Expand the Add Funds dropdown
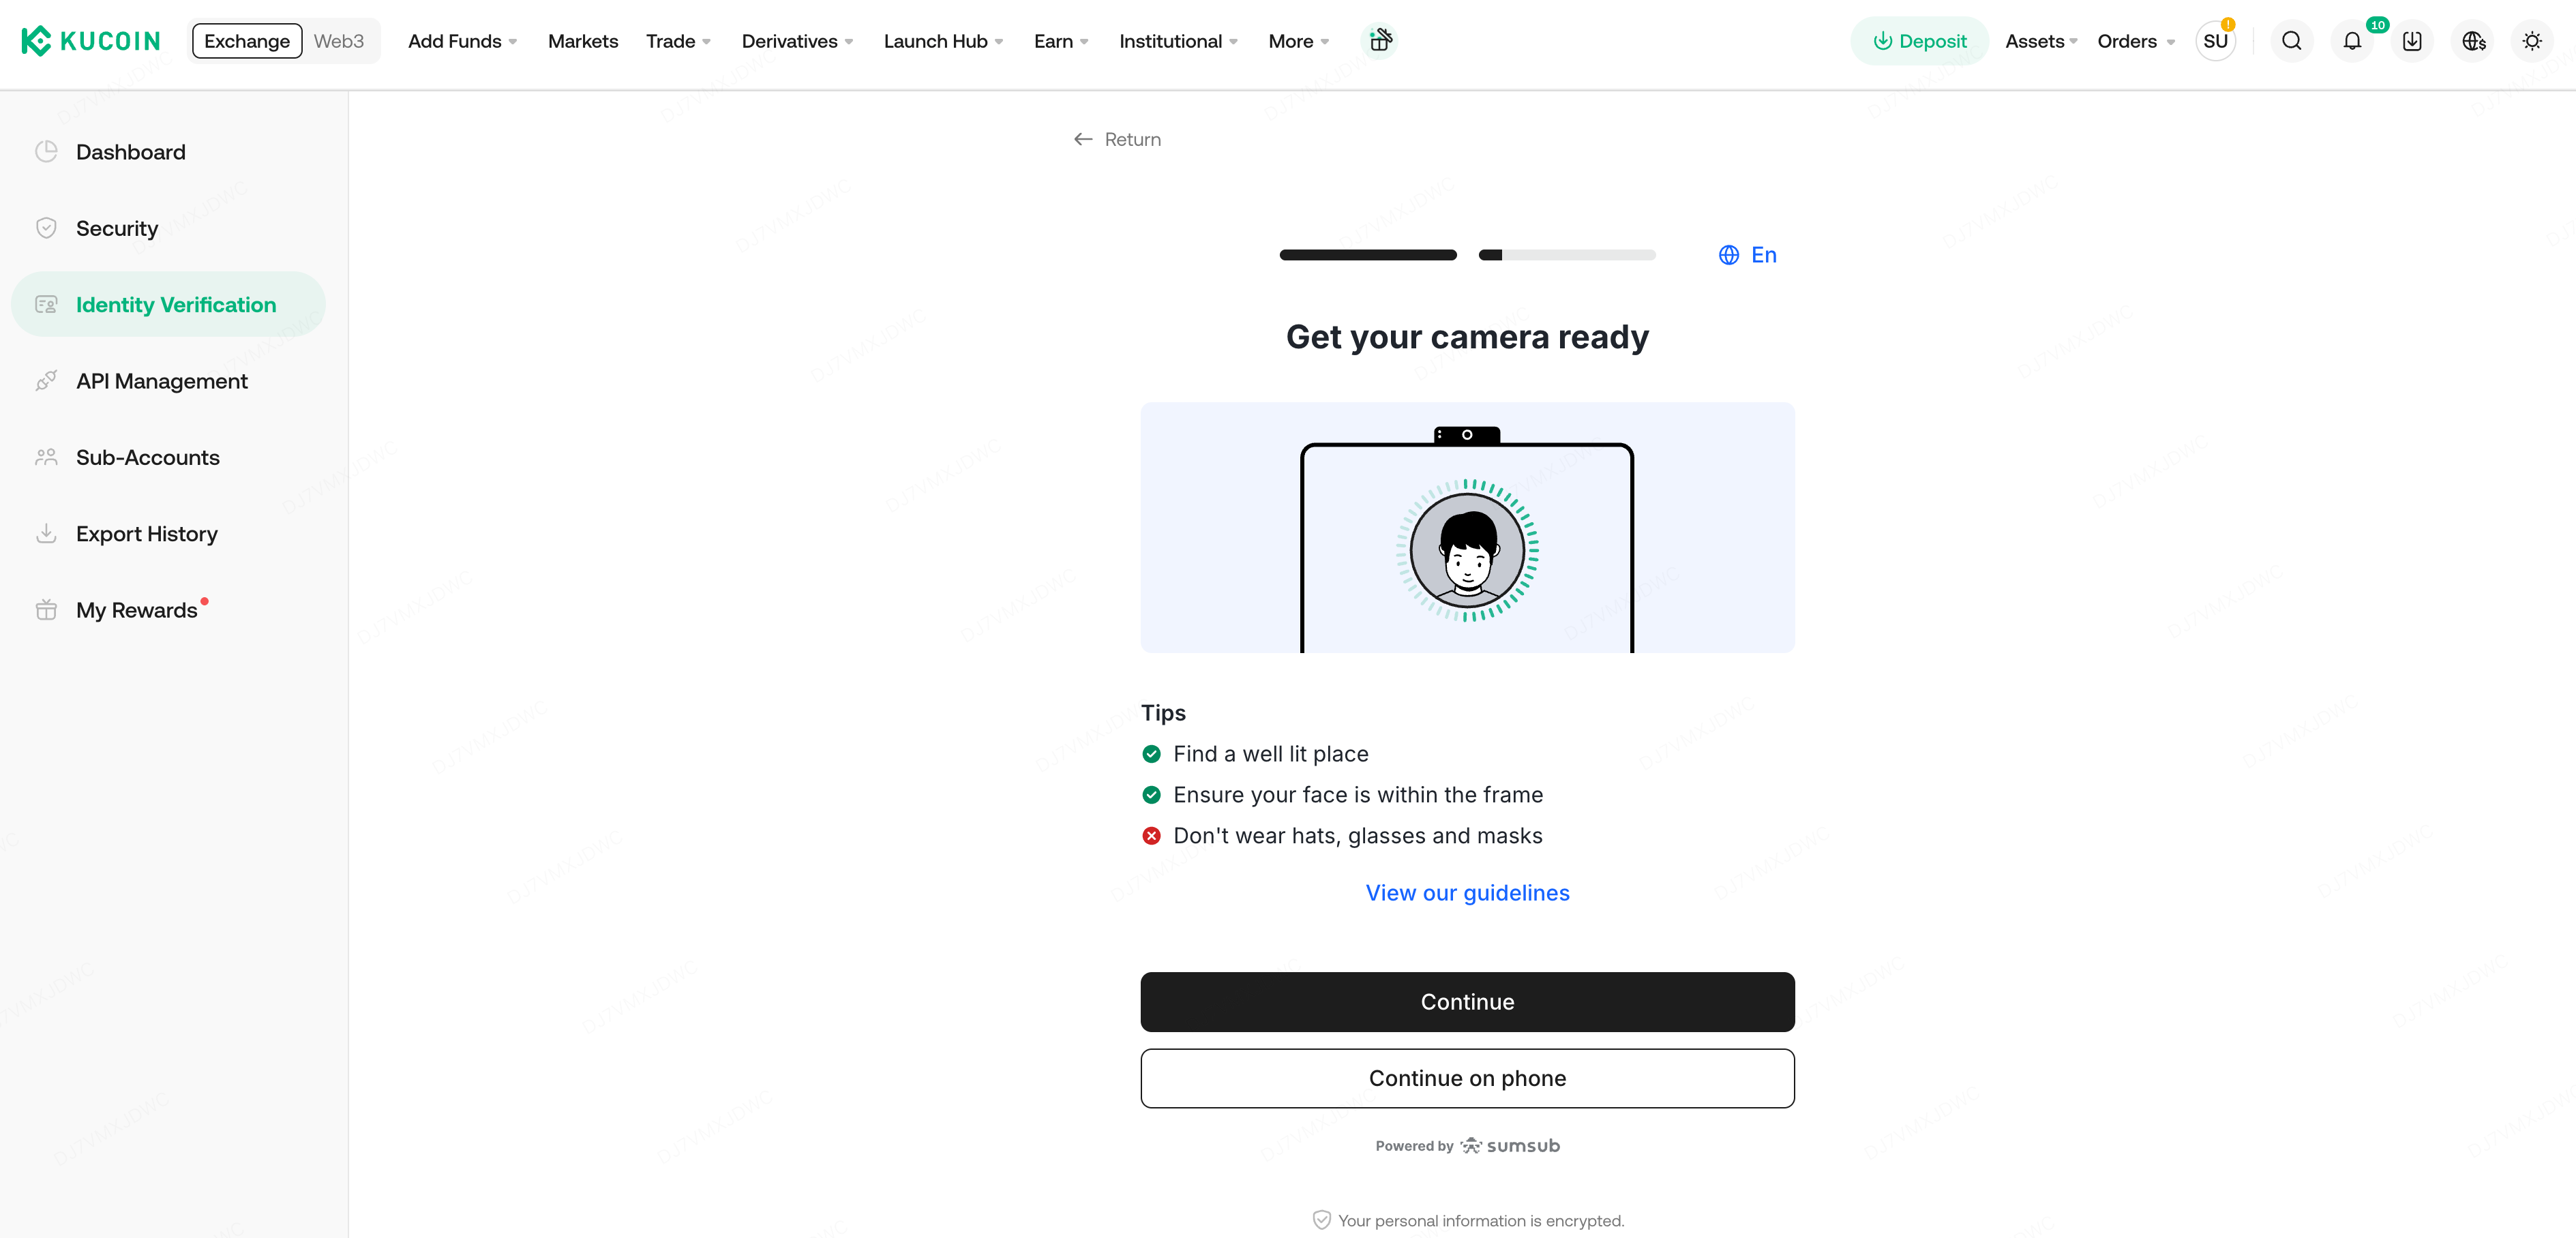Viewport: 2576px width, 1238px height. pos(463,41)
